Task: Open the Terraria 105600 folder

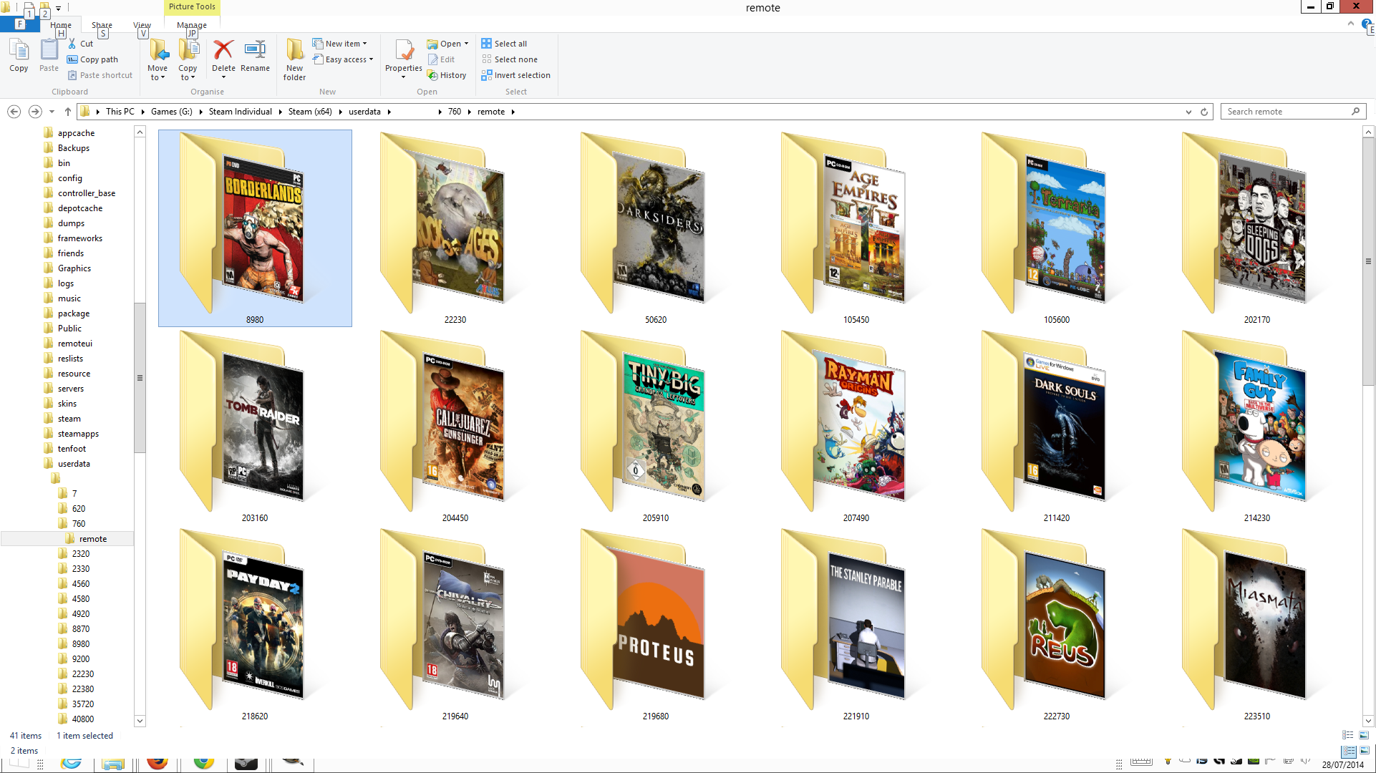Action: point(1056,228)
